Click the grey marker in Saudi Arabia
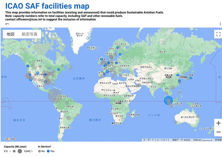 (x=139, y=85)
